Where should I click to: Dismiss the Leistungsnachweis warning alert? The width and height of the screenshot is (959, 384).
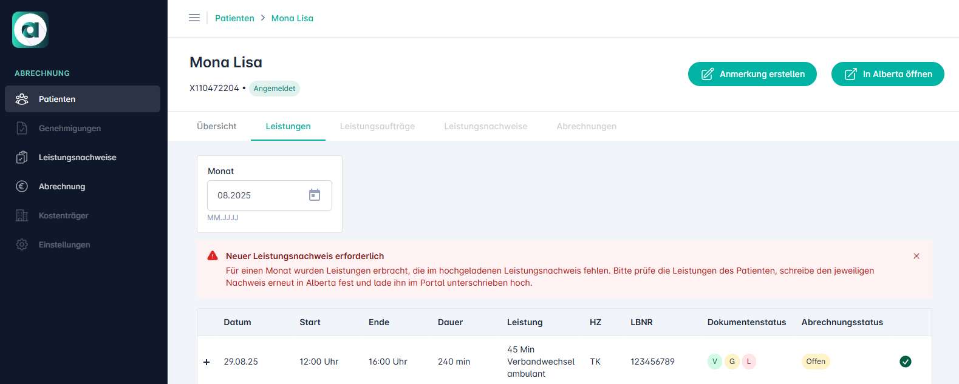pos(916,256)
